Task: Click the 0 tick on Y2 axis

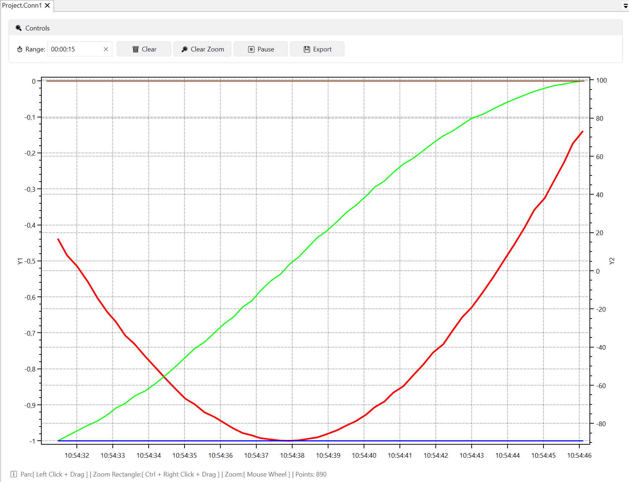Action: coord(598,271)
